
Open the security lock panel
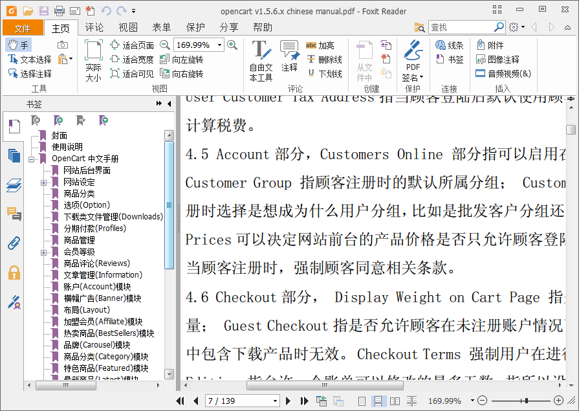pyautogui.click(x=14, y=272)
